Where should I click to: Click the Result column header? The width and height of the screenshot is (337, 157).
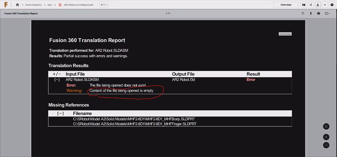pos(254,74)
